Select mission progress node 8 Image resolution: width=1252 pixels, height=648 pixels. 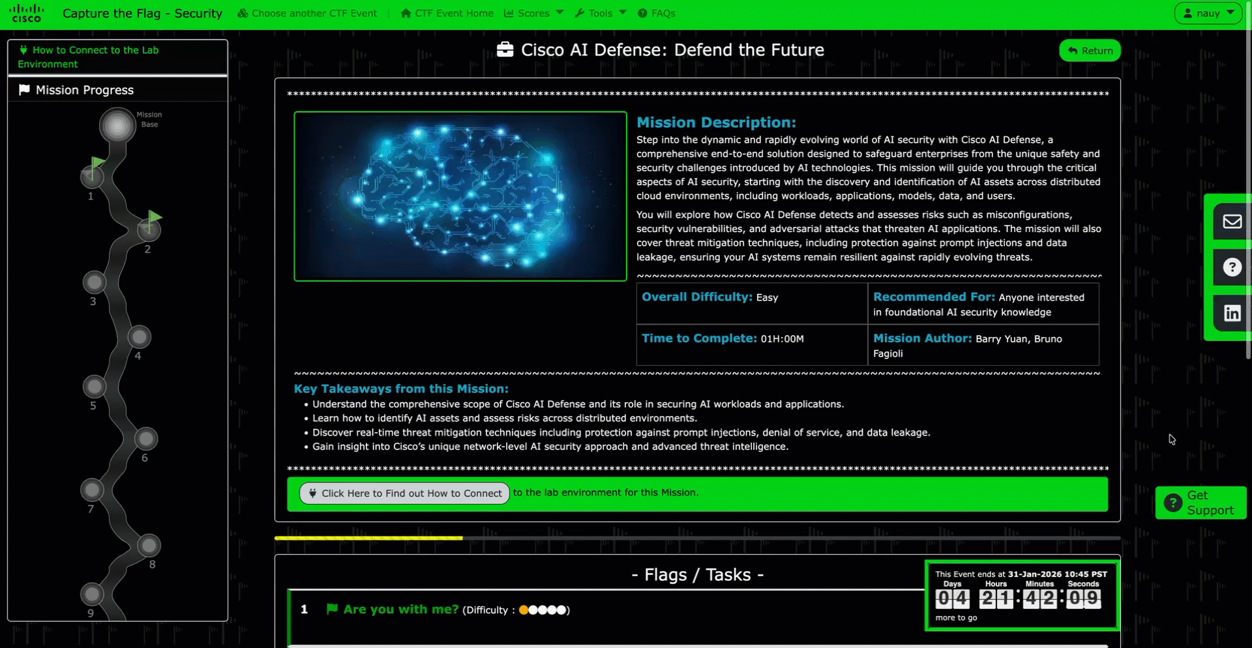(x=149, y=545)
